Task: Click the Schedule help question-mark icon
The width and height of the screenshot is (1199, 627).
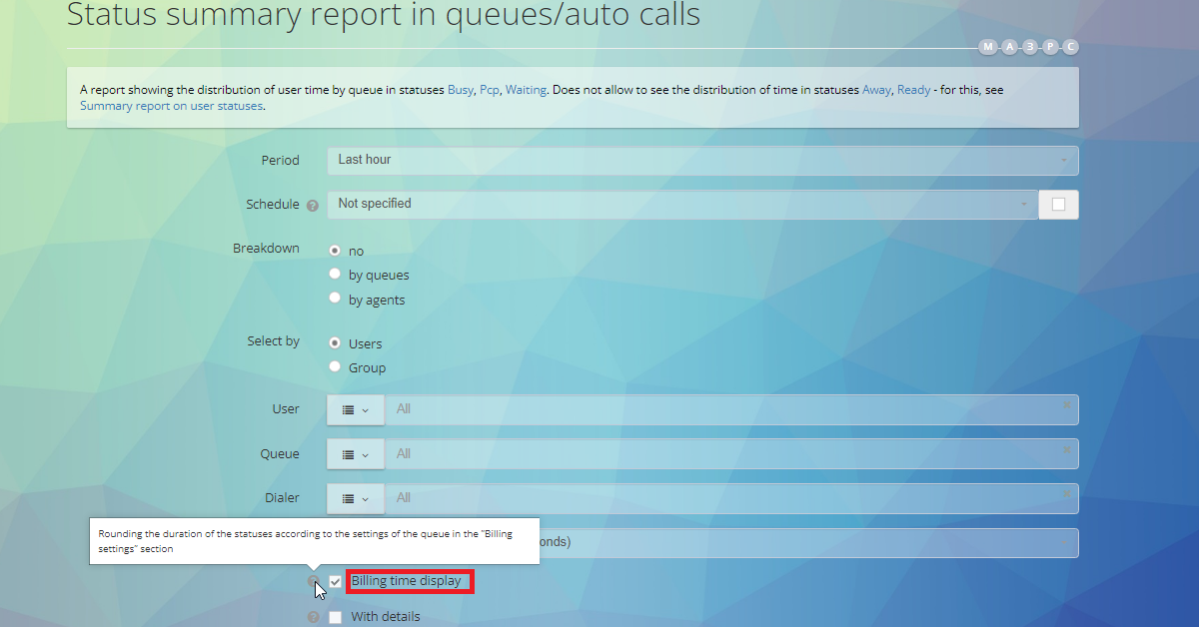Action: pos(313,205)
